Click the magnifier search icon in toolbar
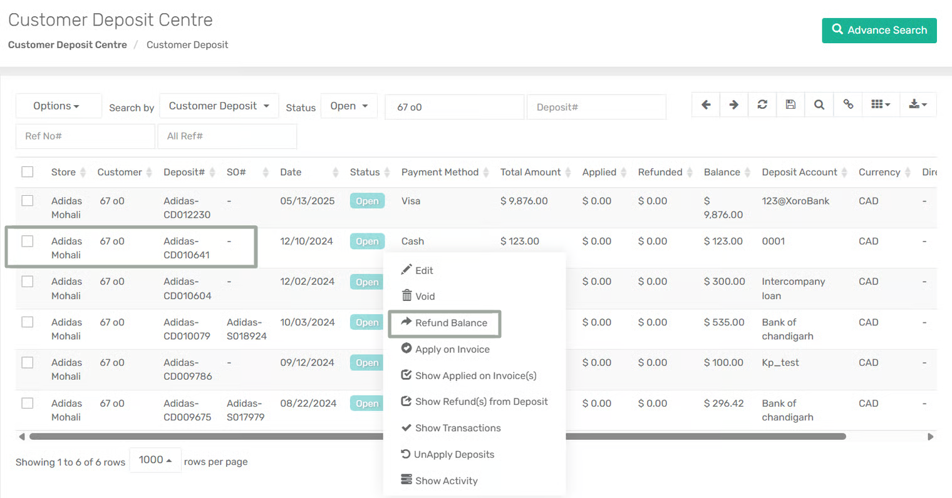 point(819,105)
